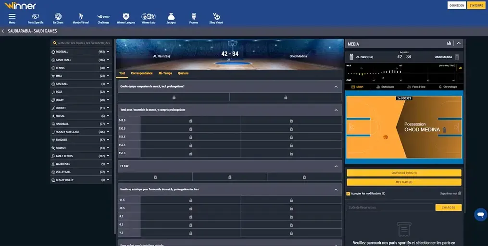The height and width of the screenshot is (246, 488).
Task: Click the blue chat support bubble
Action: pos(480,214)
